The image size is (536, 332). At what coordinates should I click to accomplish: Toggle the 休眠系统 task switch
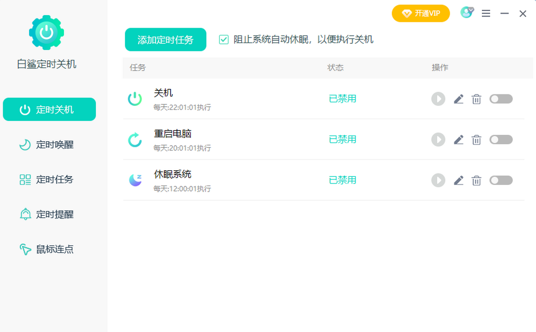(x=501, y=180)
